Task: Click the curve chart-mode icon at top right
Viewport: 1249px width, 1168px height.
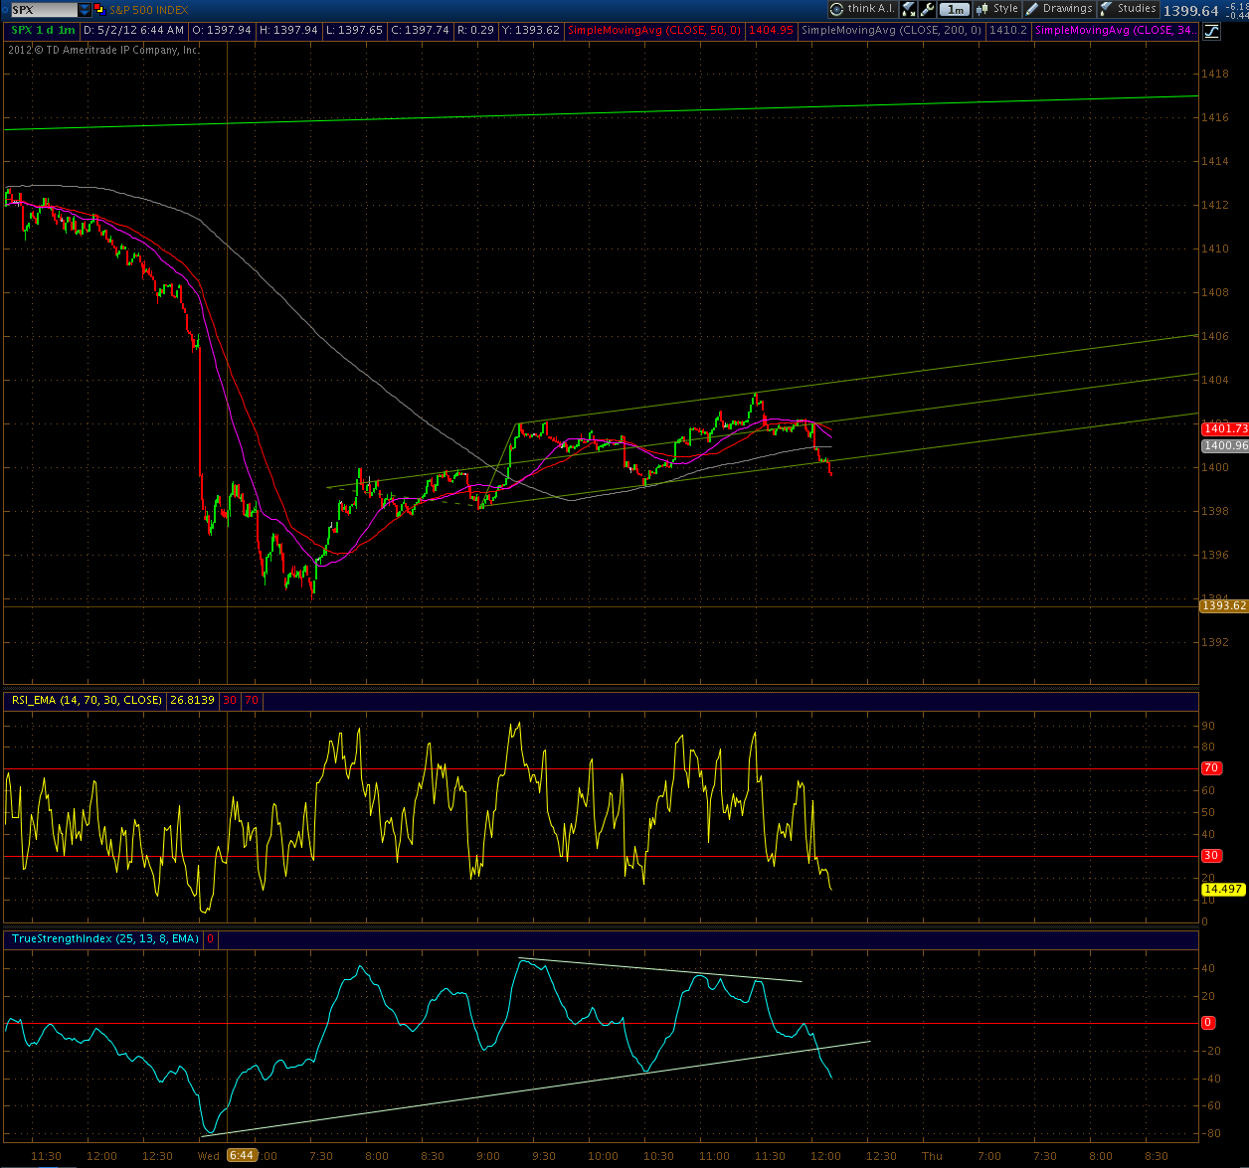Action: (1210, 31)
